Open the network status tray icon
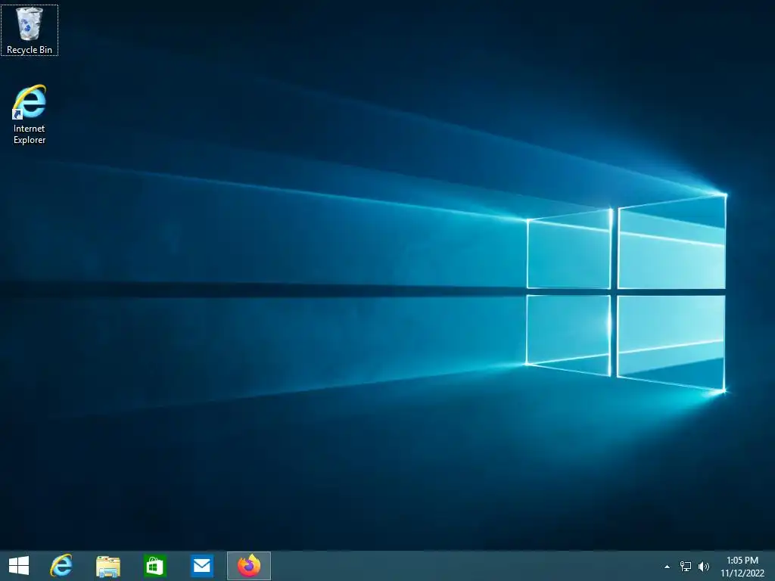The width and height of the screenshot is (775, 581). 686,567
